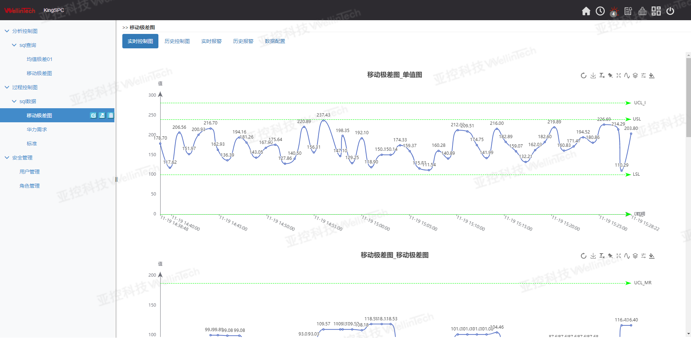691x338 pixels.
Task: Click the USL limit label
Action: (637, 119)
